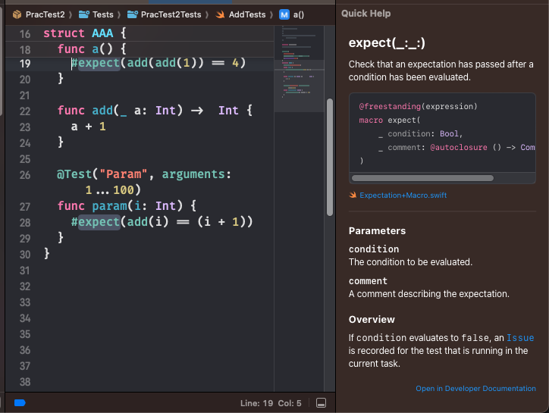The image size is (549, 413).
Task: Click line number 16 struct AAA gutter
Action: 25,34
